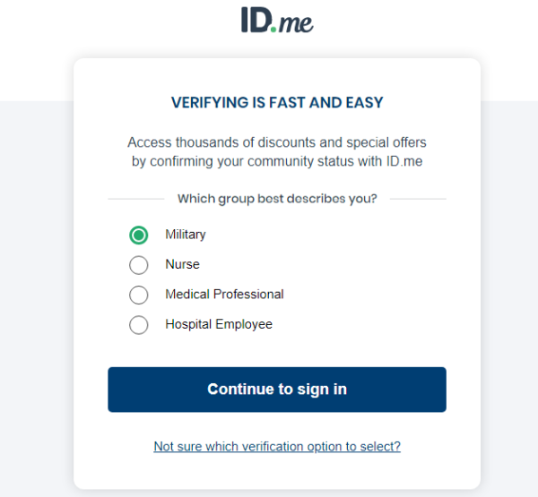538x497 pixels.
Task: Click the 'confirming your community status' text line
Action: [276, 162]
